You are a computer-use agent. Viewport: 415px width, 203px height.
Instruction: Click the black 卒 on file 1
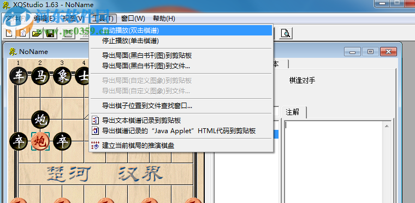click(19, 141)
